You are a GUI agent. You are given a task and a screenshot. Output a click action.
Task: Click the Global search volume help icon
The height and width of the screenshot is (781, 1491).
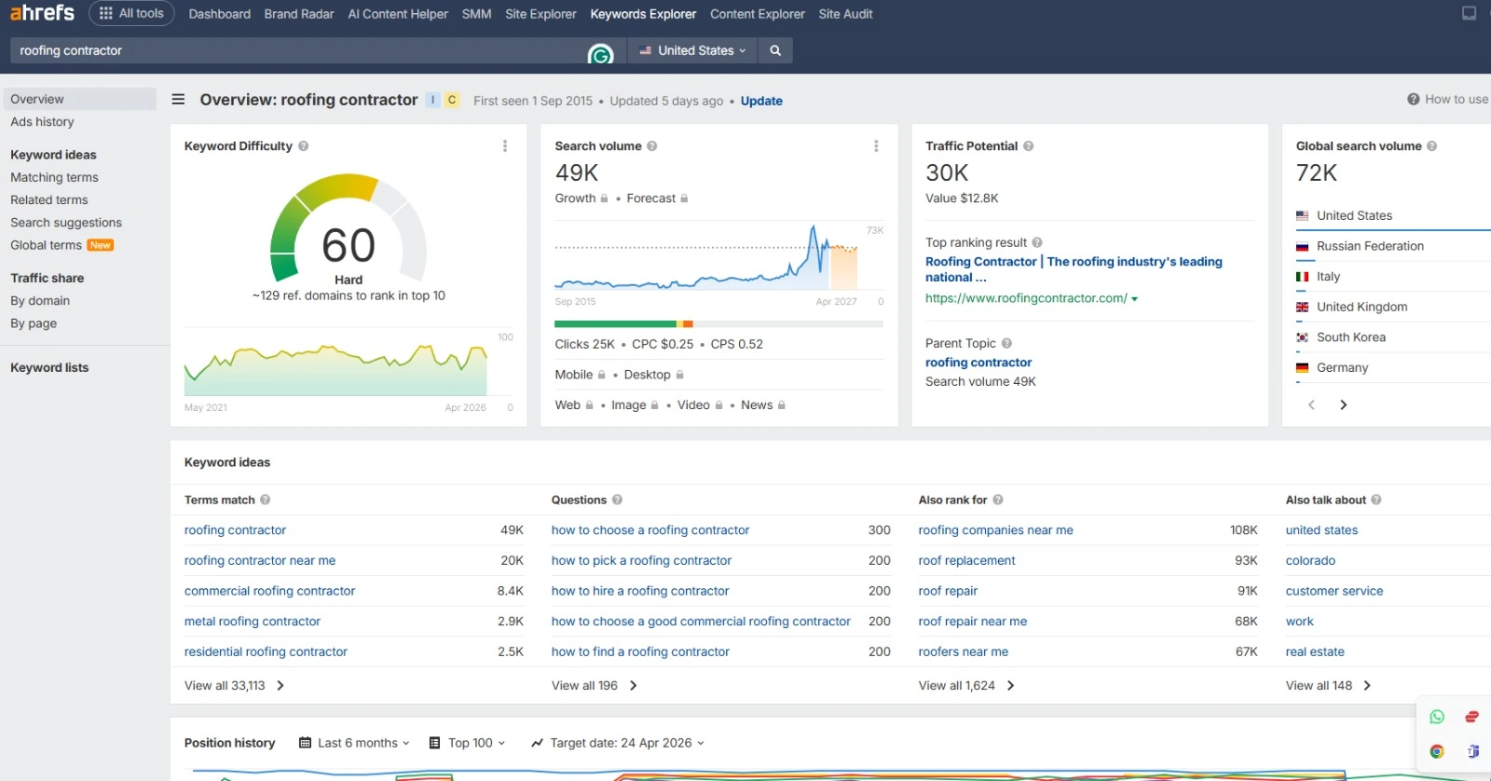(x=1432, y=146)
